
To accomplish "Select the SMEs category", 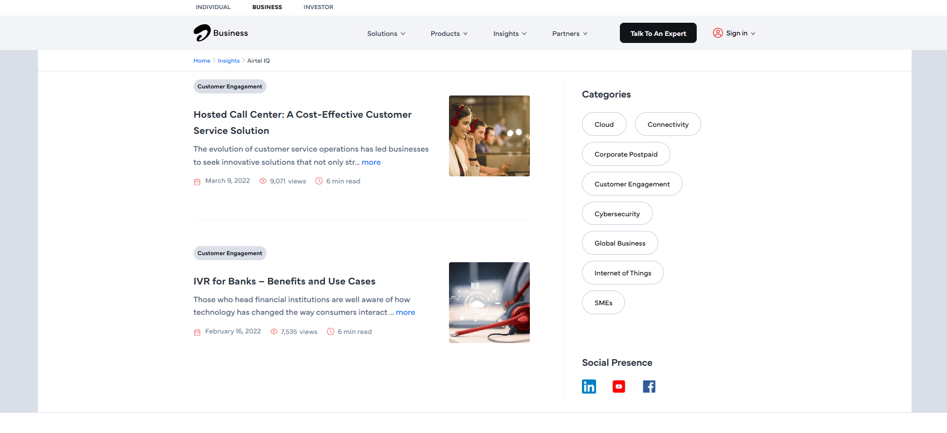I will (x=603, y=303).
